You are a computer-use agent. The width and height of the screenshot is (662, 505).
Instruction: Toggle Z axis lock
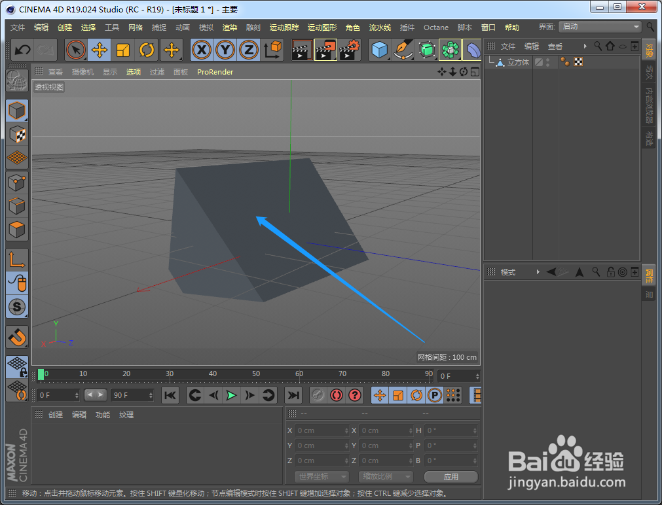(x=249, y=50)
